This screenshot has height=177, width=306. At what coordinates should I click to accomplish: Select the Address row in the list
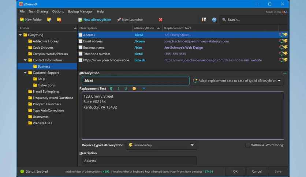pyautogui.click(x=183, y=35)
